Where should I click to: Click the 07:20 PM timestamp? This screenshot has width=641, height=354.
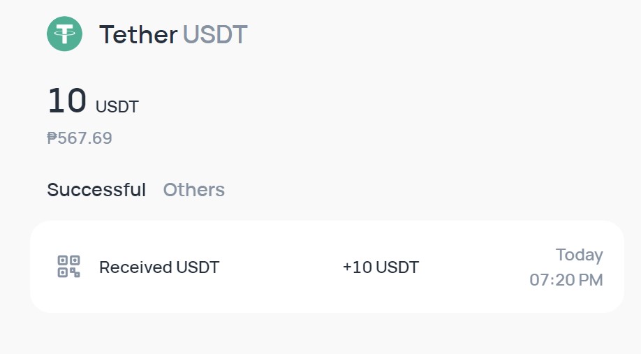(x=566, y=280)
